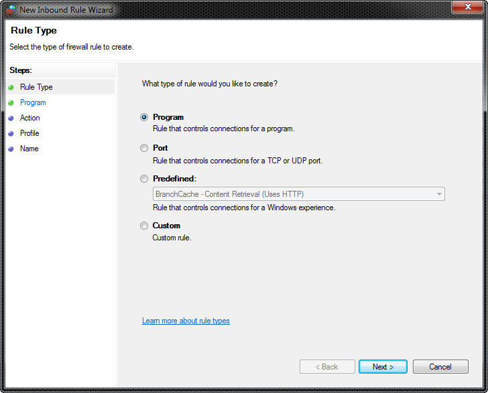Screen dimensions: 488x393
Task: Click the green bullet beside Rule Type step
Action: pyautogui.click(x=11, y=87)
